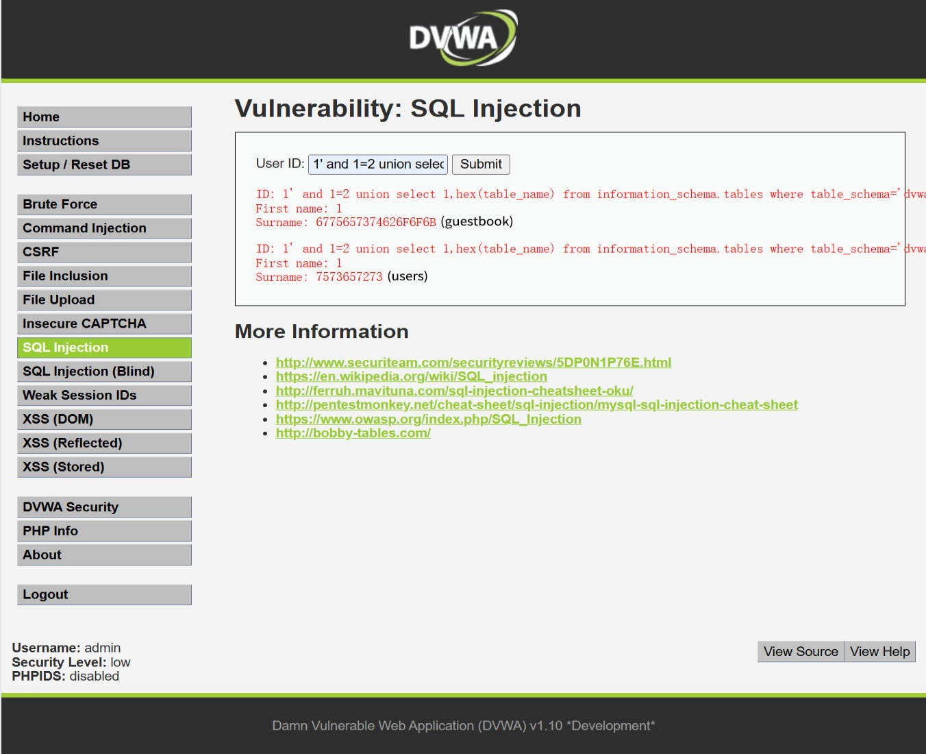Open the About page
The width and height of the screenshot is (926, 754).
tap(104, 555)
